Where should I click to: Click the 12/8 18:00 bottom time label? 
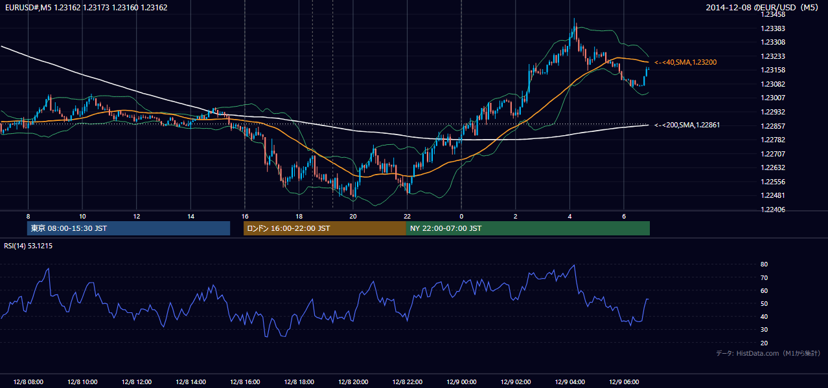pos(299,382)
